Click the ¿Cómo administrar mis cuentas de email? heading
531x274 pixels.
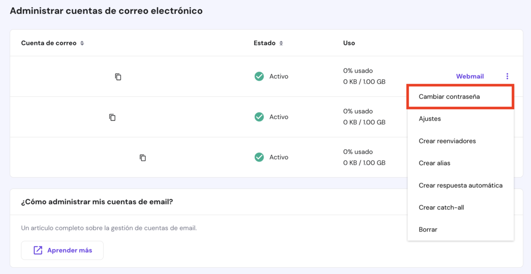pyautogui.click(x=97, y=202)
